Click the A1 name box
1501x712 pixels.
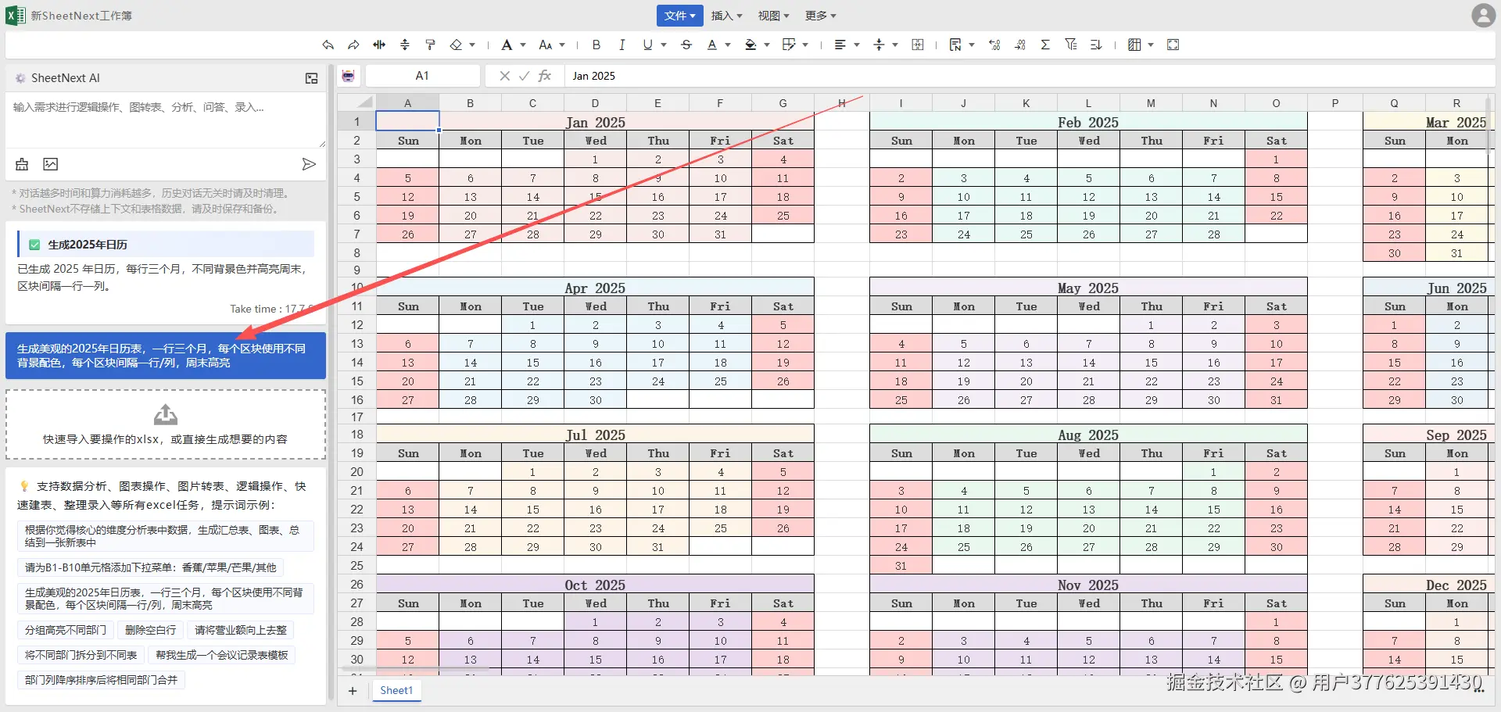(x=422, y=76)
